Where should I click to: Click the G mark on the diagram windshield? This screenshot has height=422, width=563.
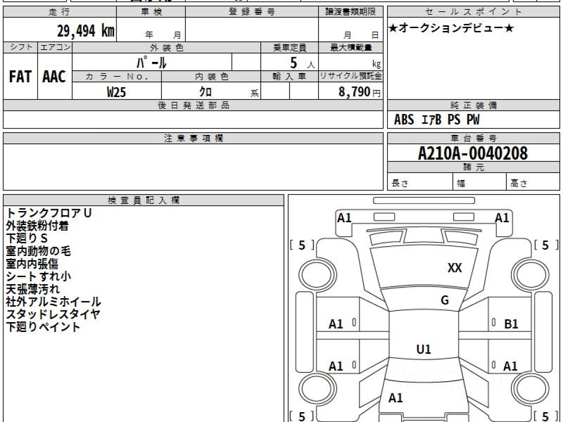(x=445, y=301)
